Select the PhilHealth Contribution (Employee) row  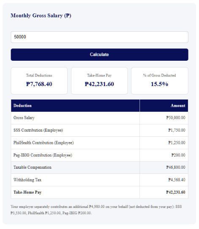[100, 143]
